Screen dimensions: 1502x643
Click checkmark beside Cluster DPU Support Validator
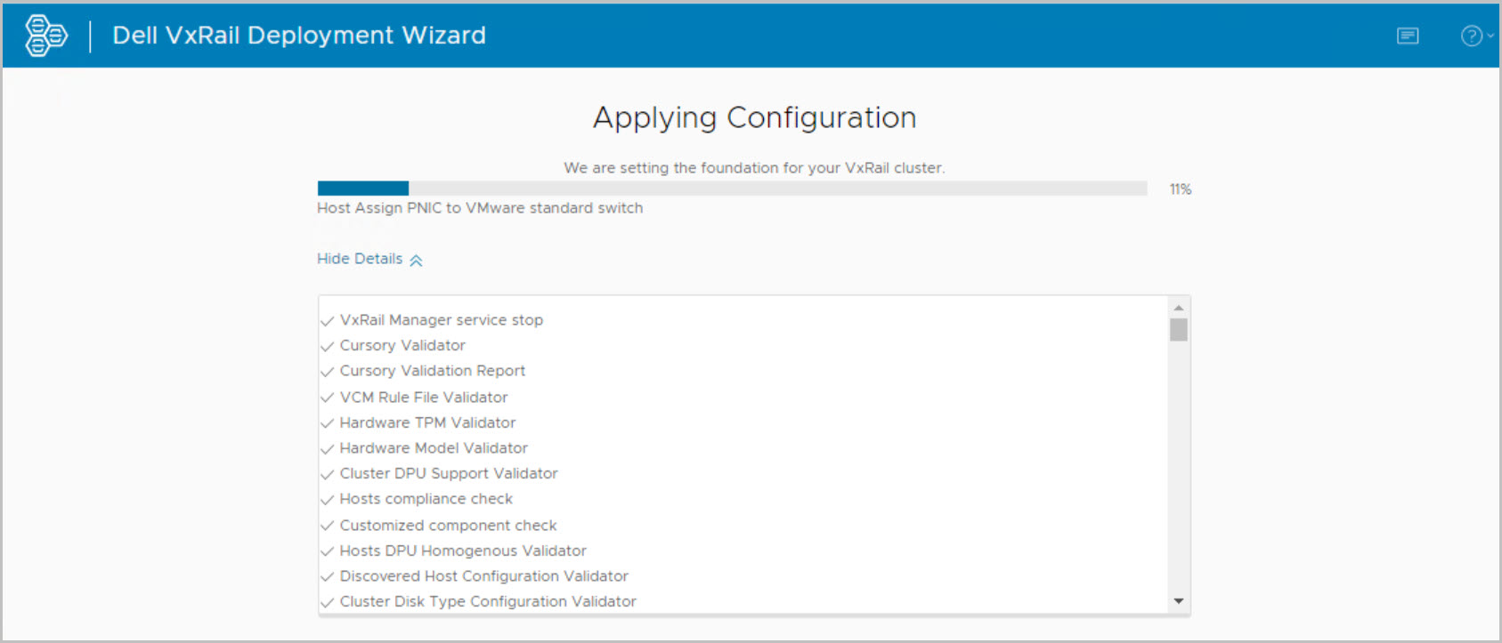pos(328,475)
